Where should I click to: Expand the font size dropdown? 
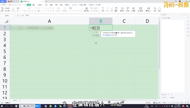[x=35, y=8]
